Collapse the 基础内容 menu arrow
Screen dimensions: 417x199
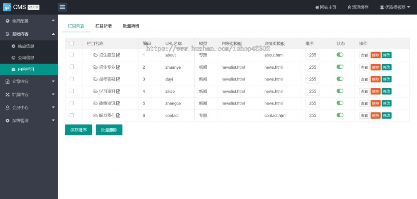(53, 34)
